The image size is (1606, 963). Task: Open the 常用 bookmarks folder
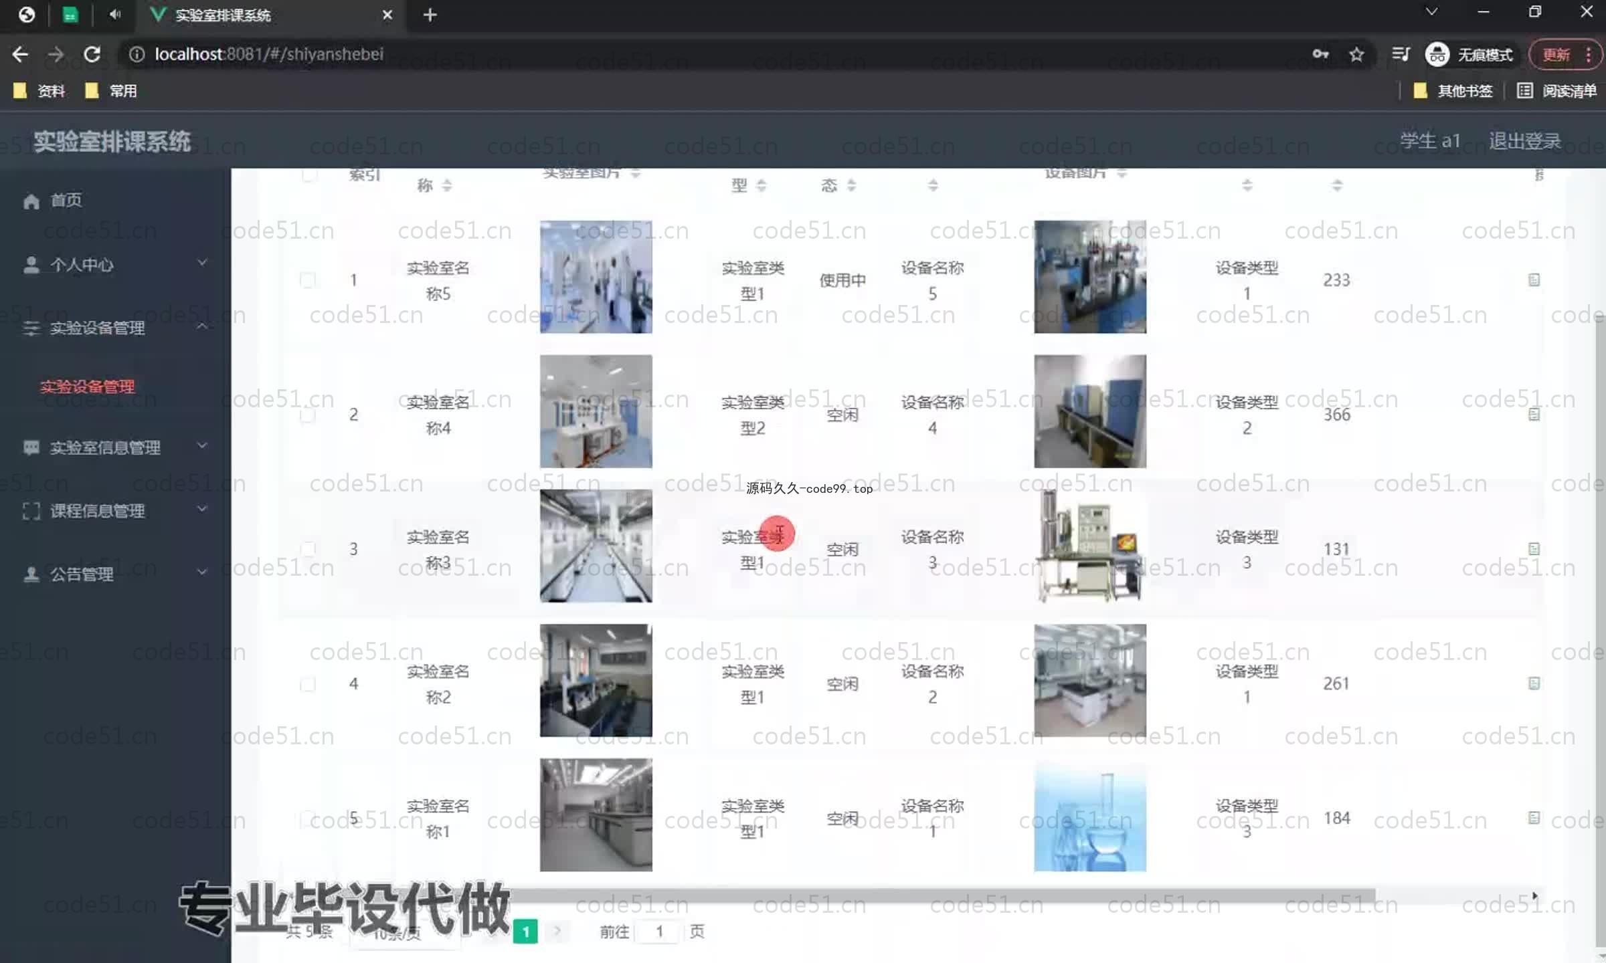111,91
